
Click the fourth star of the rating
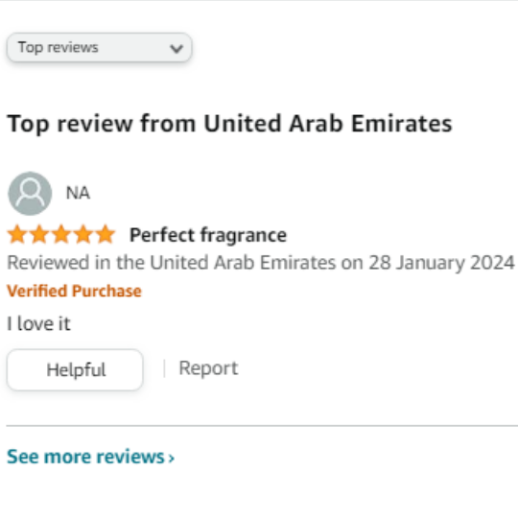click(x=83, y=234)
